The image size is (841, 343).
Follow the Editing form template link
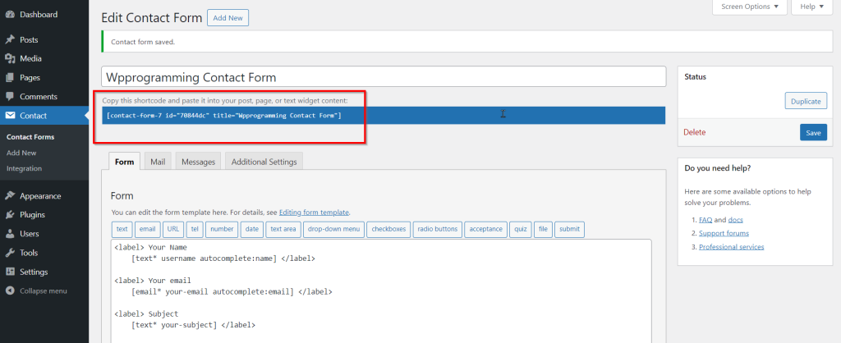point(314,213)
